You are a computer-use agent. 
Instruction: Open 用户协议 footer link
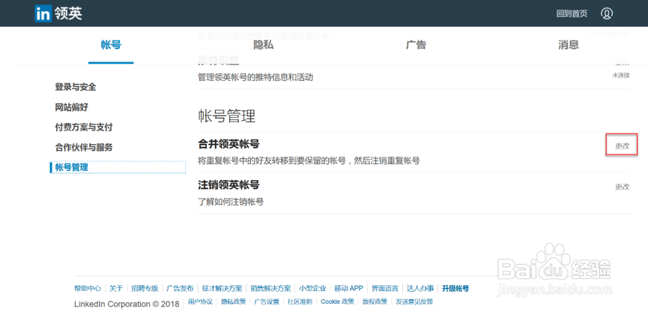click(x=200, y=301)
